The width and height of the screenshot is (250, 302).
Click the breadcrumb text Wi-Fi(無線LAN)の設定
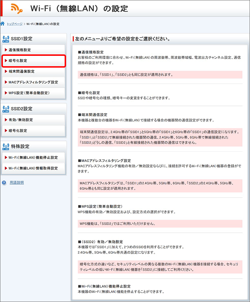[x=43, y=24]
